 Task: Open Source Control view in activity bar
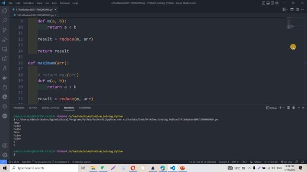(x=5, y=30)
